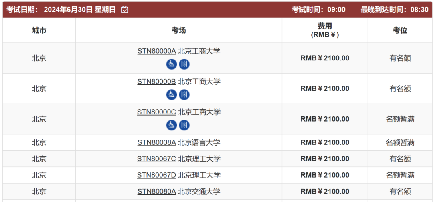This screenshot has width=433, height=202.
Task: Click 北京语言大学 venue name
Action: tap(199, 142)
